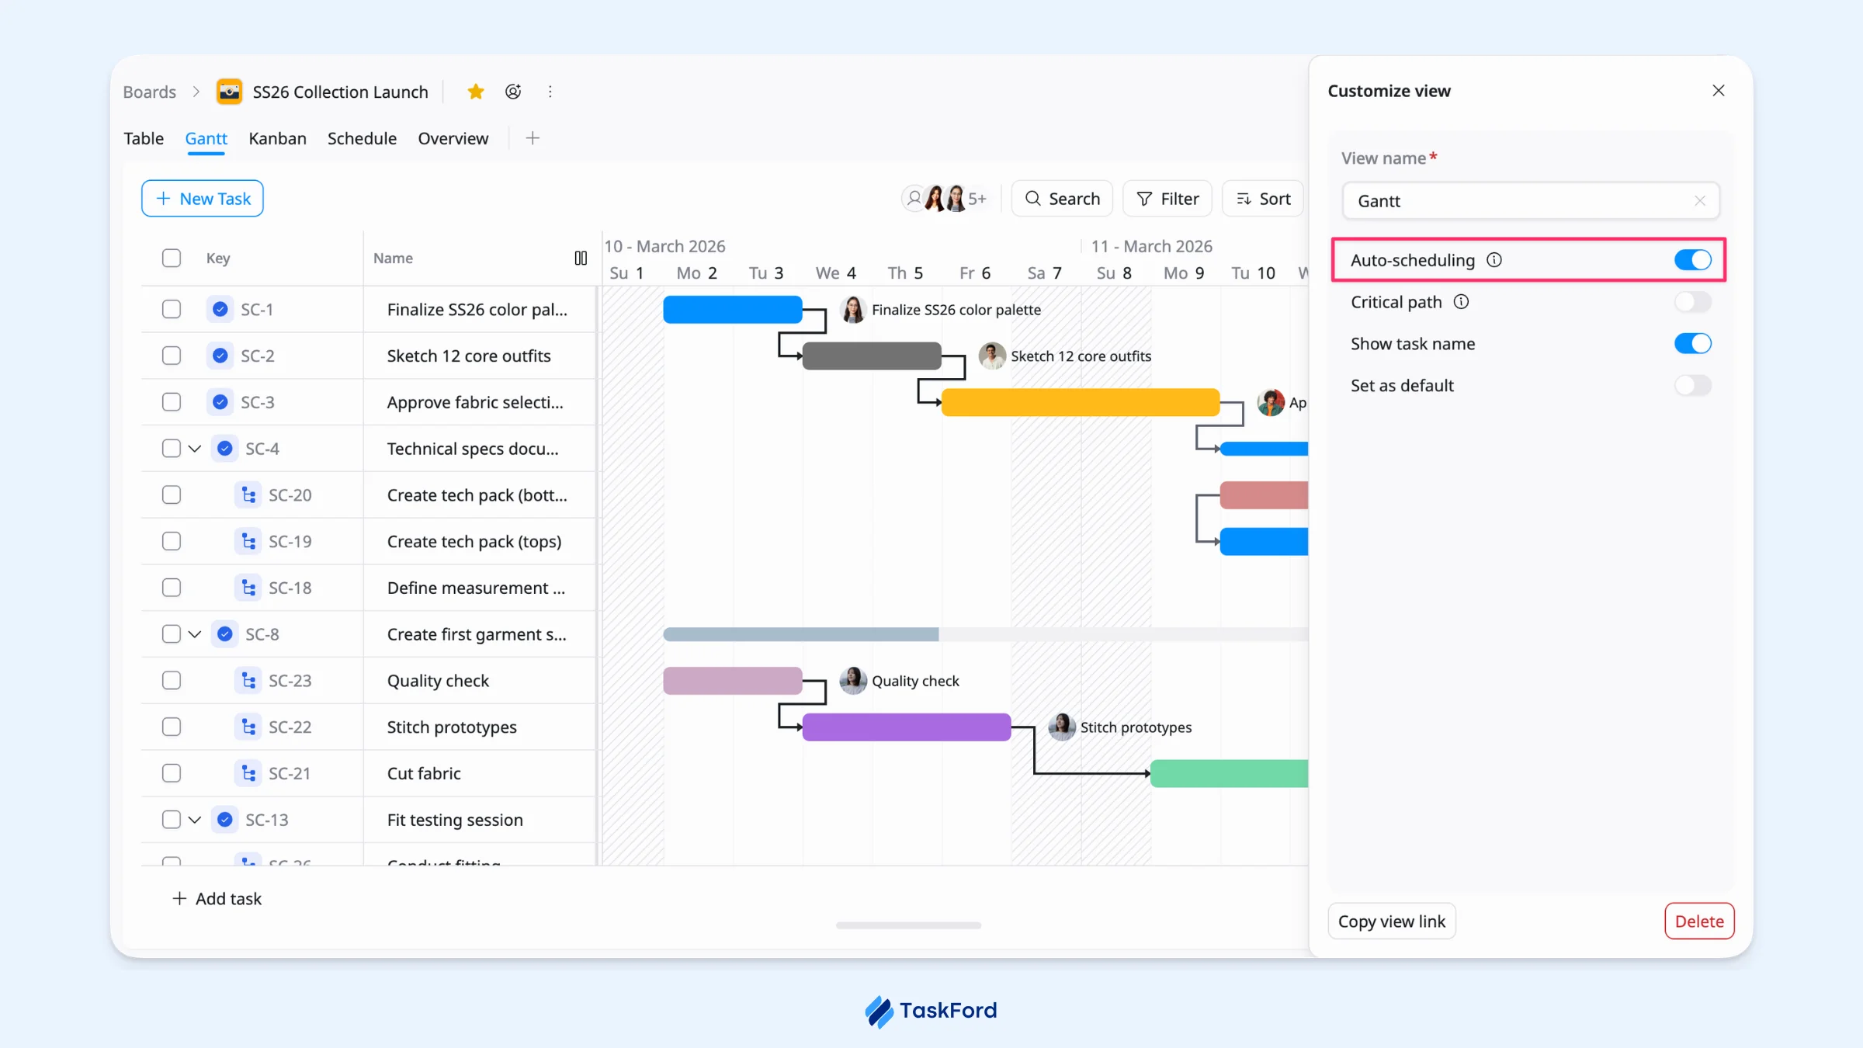Screen dimensions: 1863x1048
Task: Click the assignee avatar next to Quality check bar
Action: (x=853, y=681)
